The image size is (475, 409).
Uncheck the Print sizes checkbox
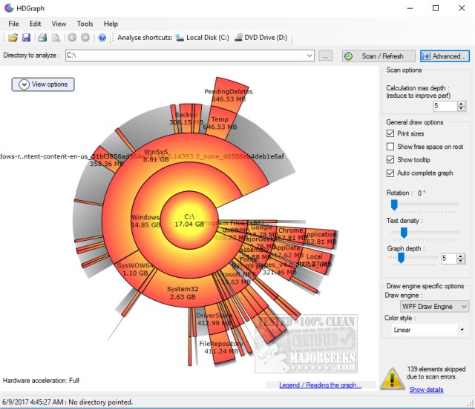coord(390,133)
